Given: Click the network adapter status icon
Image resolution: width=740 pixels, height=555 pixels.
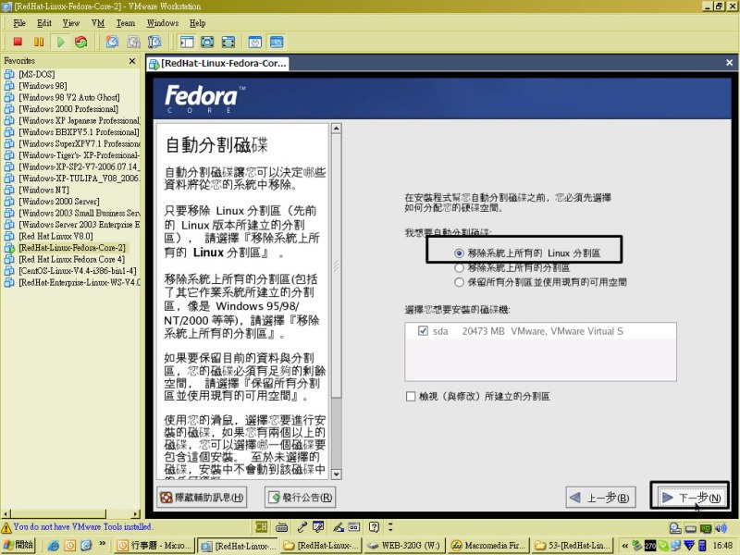Looking at the screenshot, I should point(706,527).
